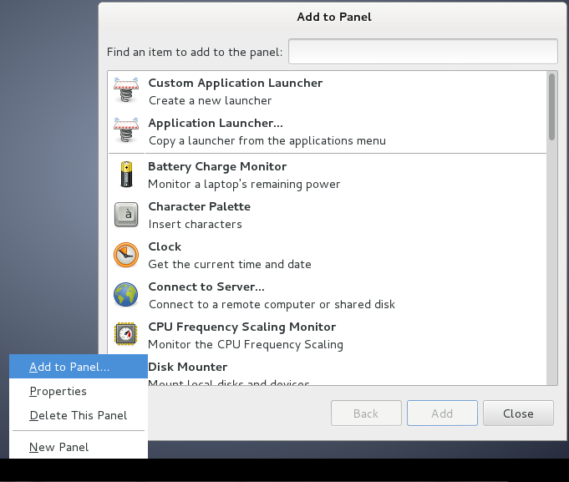Select the orange Clock icon

click(126, 255)
